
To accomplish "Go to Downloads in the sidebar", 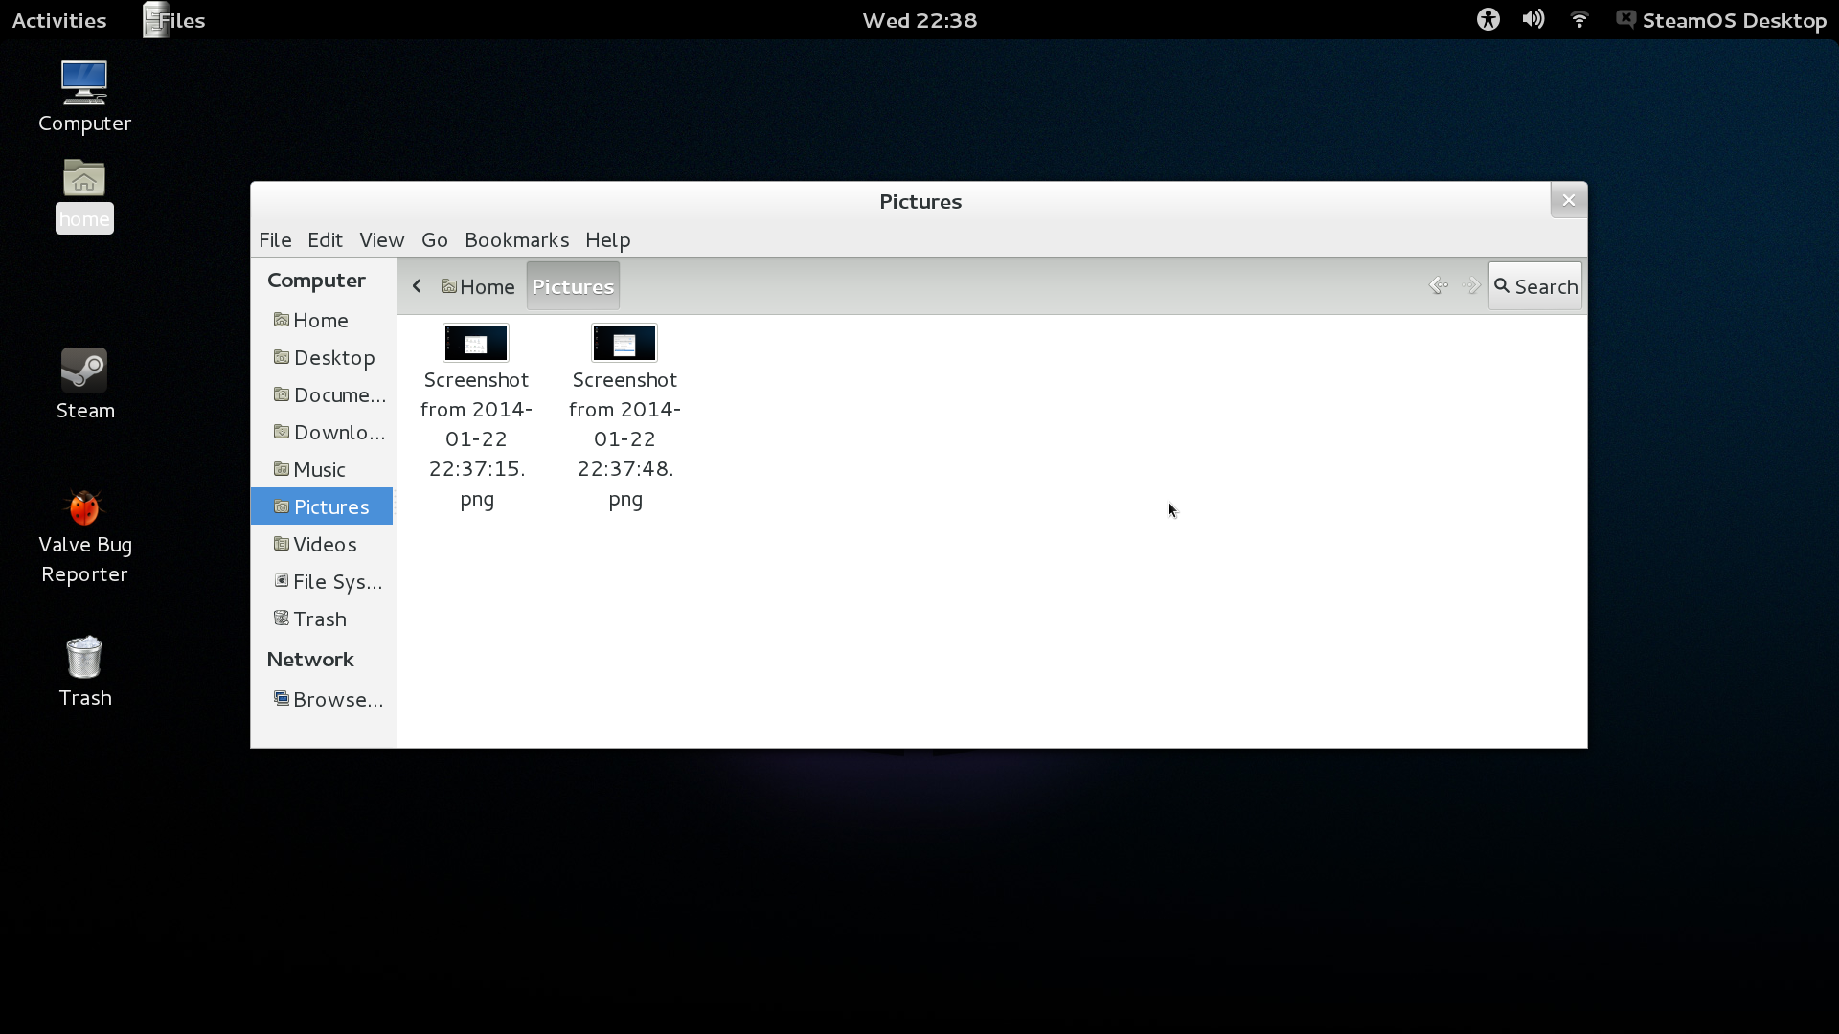I will 330,432.
